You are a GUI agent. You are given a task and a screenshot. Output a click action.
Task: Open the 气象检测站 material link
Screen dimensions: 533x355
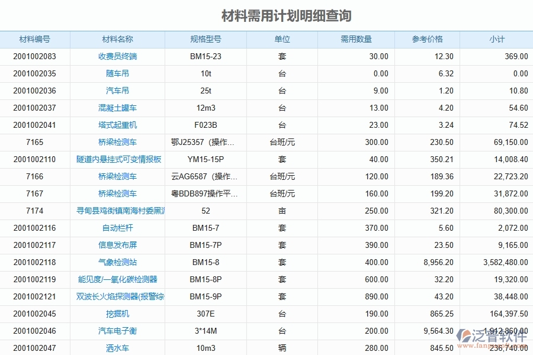118,262
